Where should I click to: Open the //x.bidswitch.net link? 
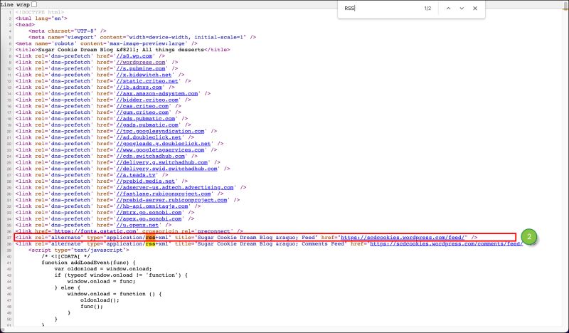tap(144, 75)
